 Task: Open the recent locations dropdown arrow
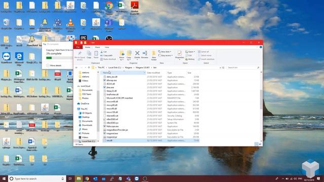point(86,68)
